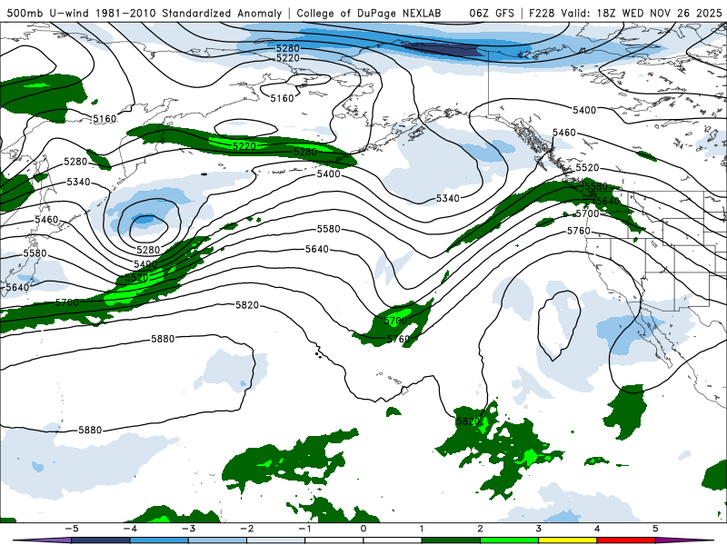
Task: Pick the white swatch between -1 and 0
Action: [x=334, y=540]
